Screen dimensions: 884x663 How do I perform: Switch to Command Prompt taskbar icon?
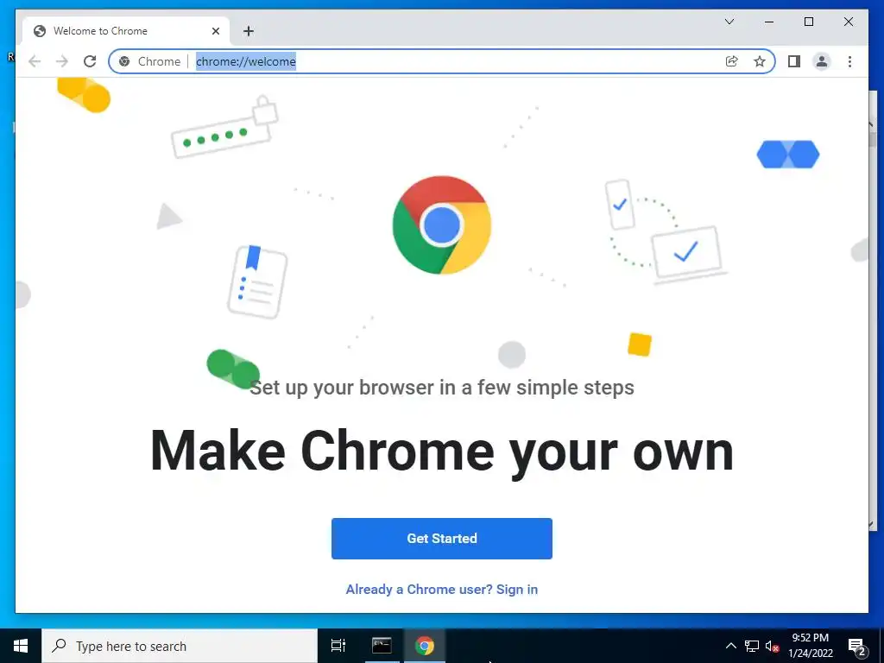tap(382, 646)
